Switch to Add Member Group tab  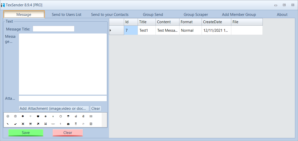tap(239, 14)
